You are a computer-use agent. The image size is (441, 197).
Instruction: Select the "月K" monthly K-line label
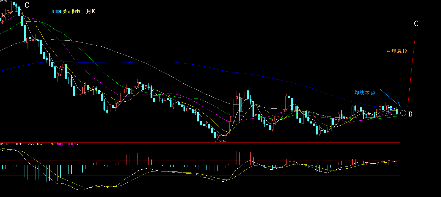(90, 11)
